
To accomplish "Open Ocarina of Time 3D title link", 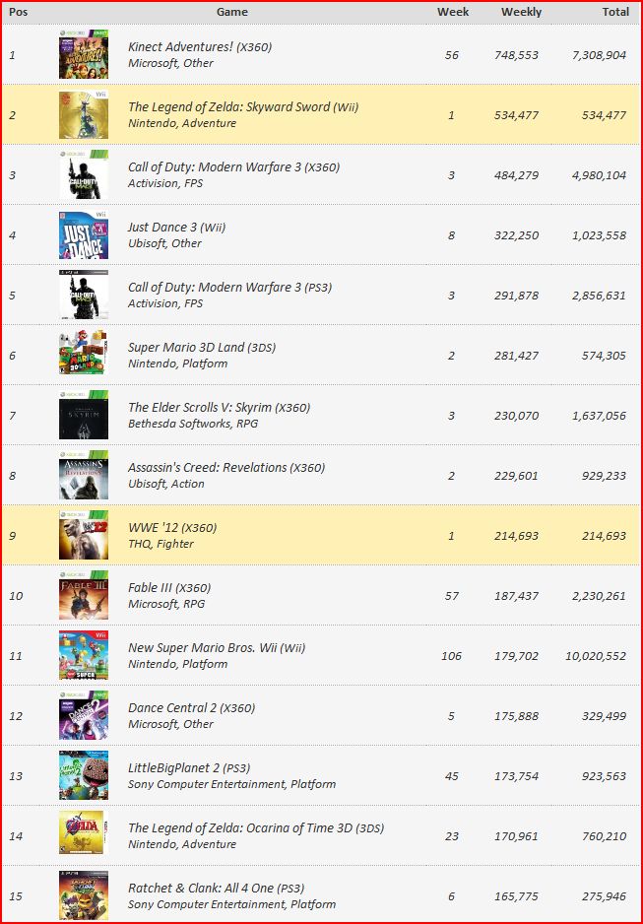I will pyautogui.click(x=256, y=828).
